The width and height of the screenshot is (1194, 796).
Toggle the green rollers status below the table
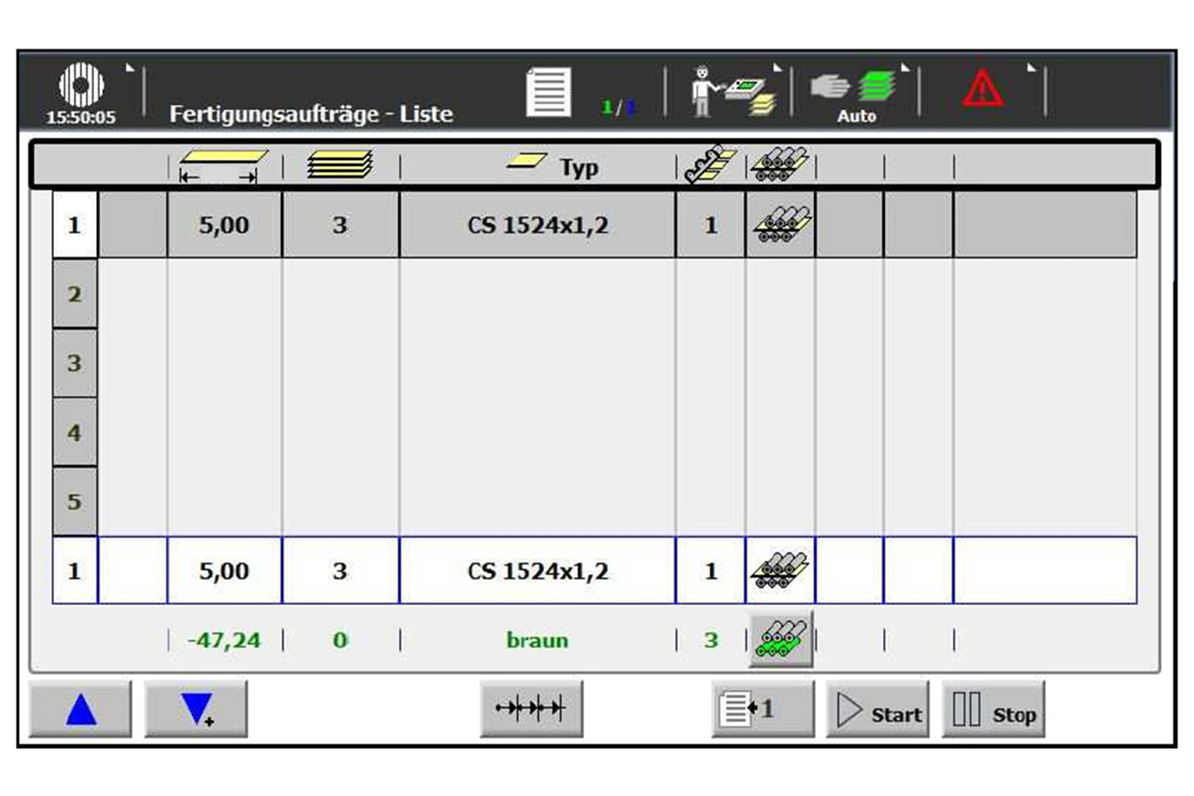click(x=783, y=639)
